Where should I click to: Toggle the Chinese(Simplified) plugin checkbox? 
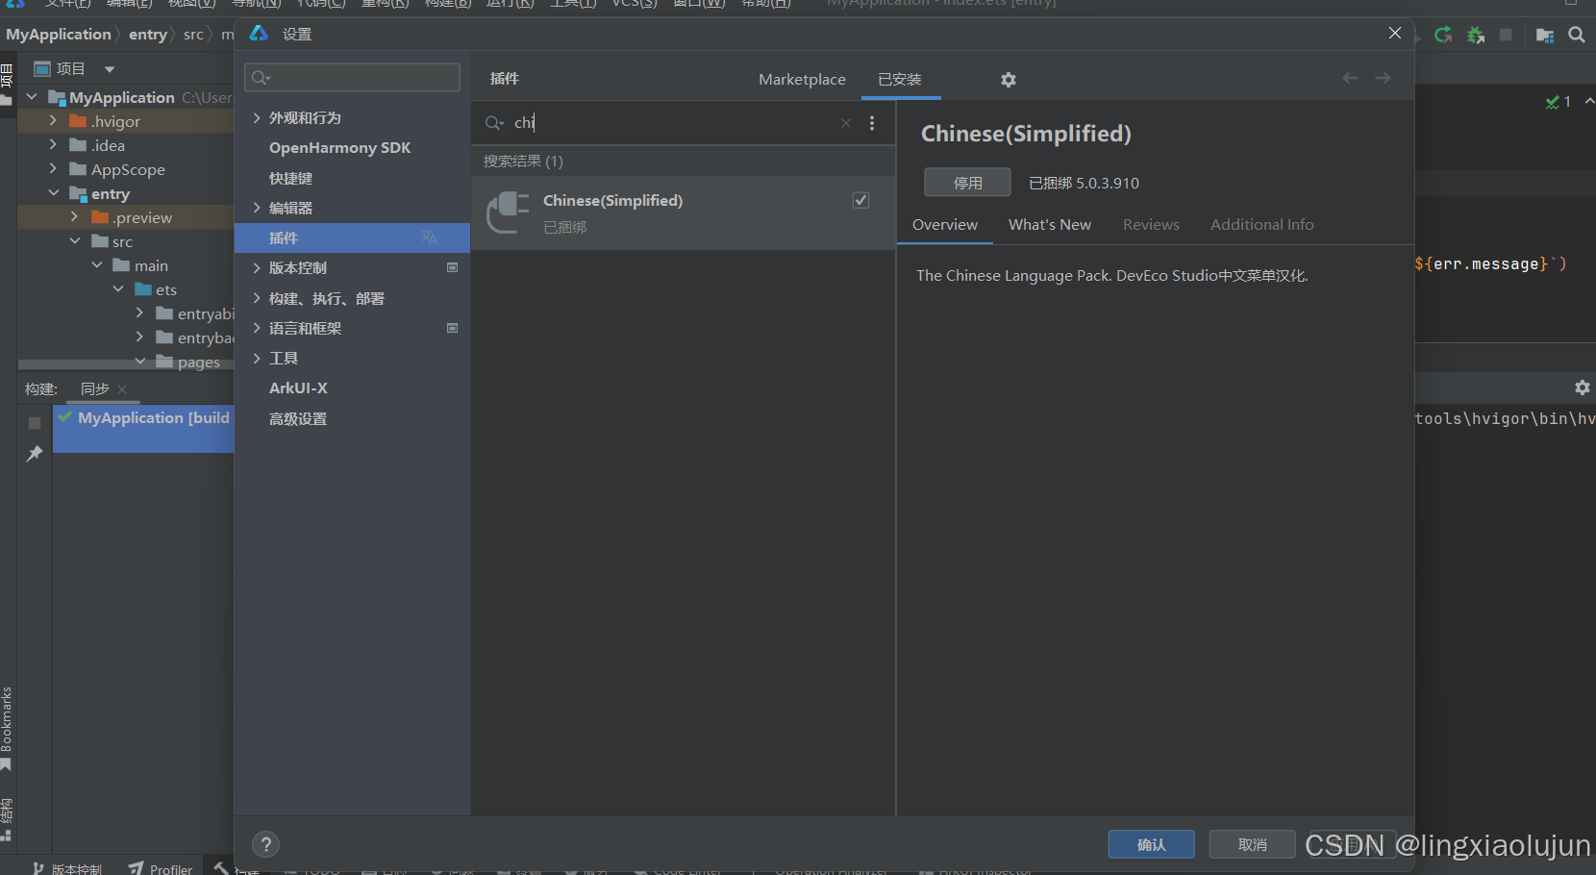pos(860,200)
